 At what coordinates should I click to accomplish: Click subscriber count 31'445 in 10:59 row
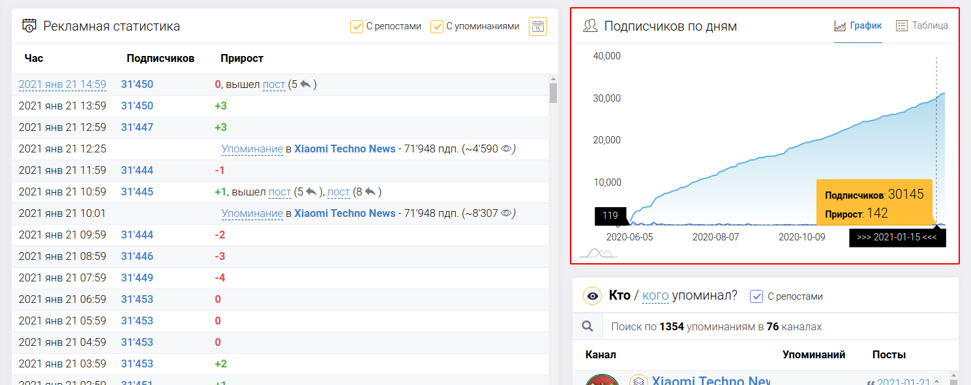click(137, 192)
